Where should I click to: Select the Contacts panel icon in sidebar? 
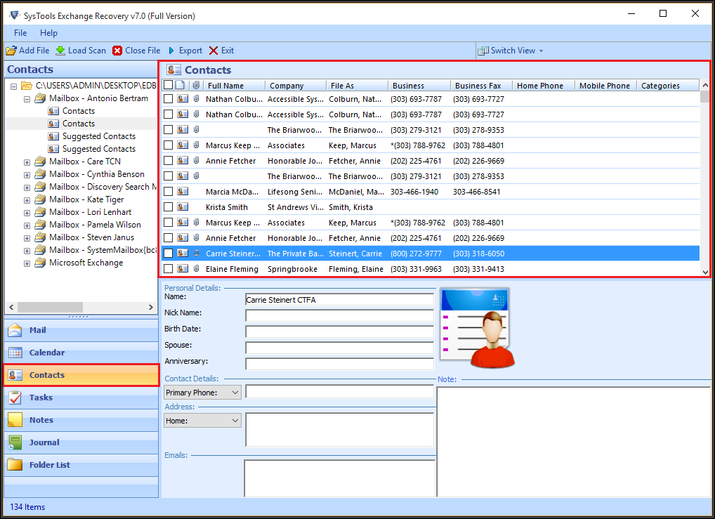tap(15, 375)
